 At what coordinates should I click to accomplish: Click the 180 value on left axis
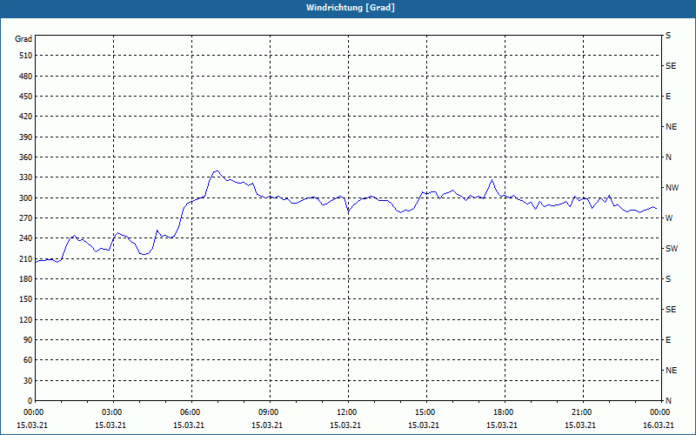point(24,278)
